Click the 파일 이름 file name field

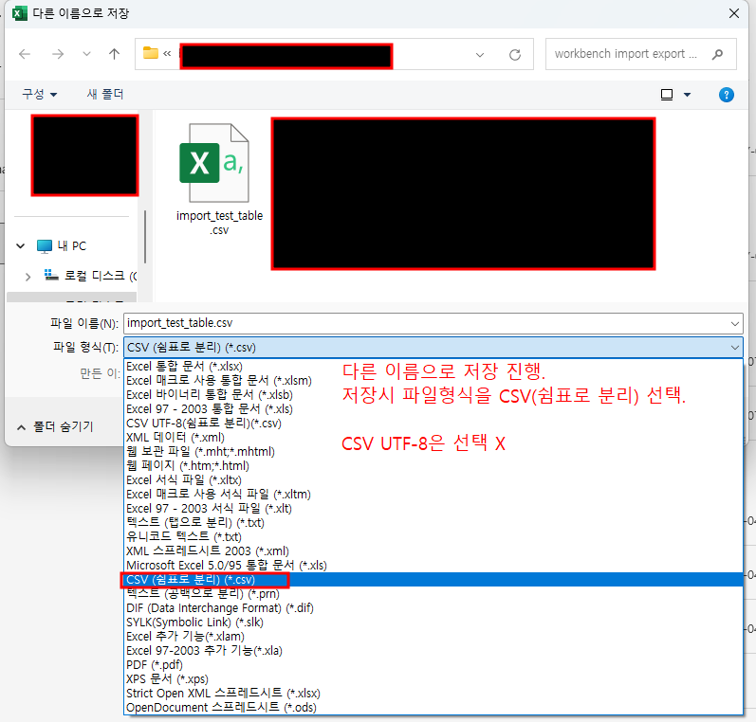pyautogui.click(x=433, y=323)
